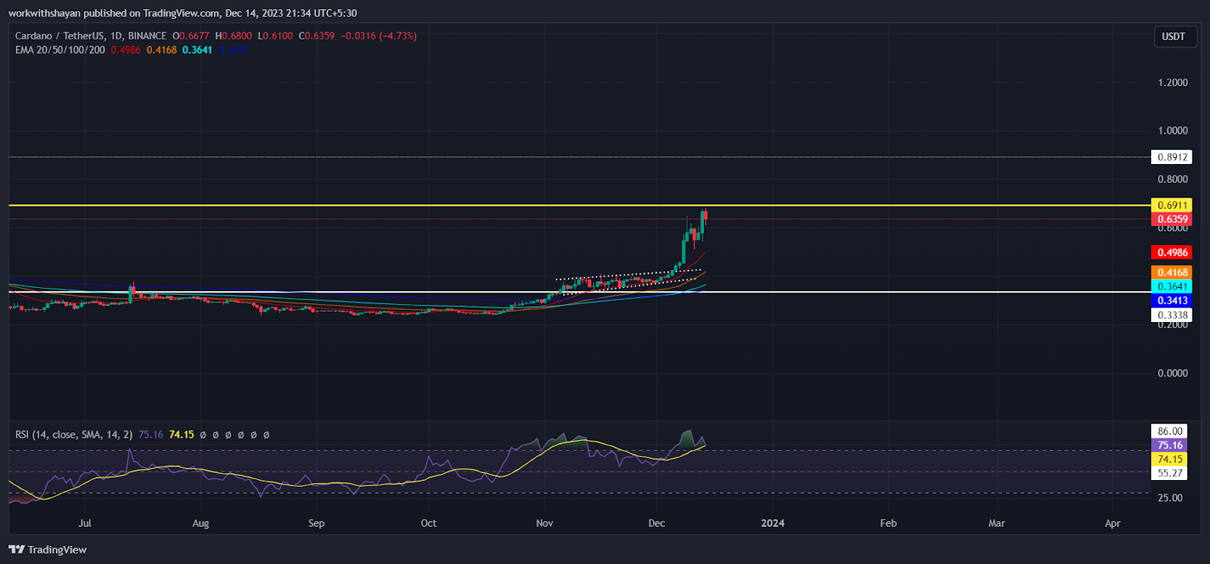This screenshot has height=564, width=1210.
Task: Click the white 0.3338 price axis label
Action: pyautogui.click(x=1172, y=315)
